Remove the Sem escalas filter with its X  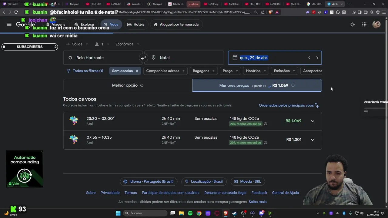click(x=137, y=71)
